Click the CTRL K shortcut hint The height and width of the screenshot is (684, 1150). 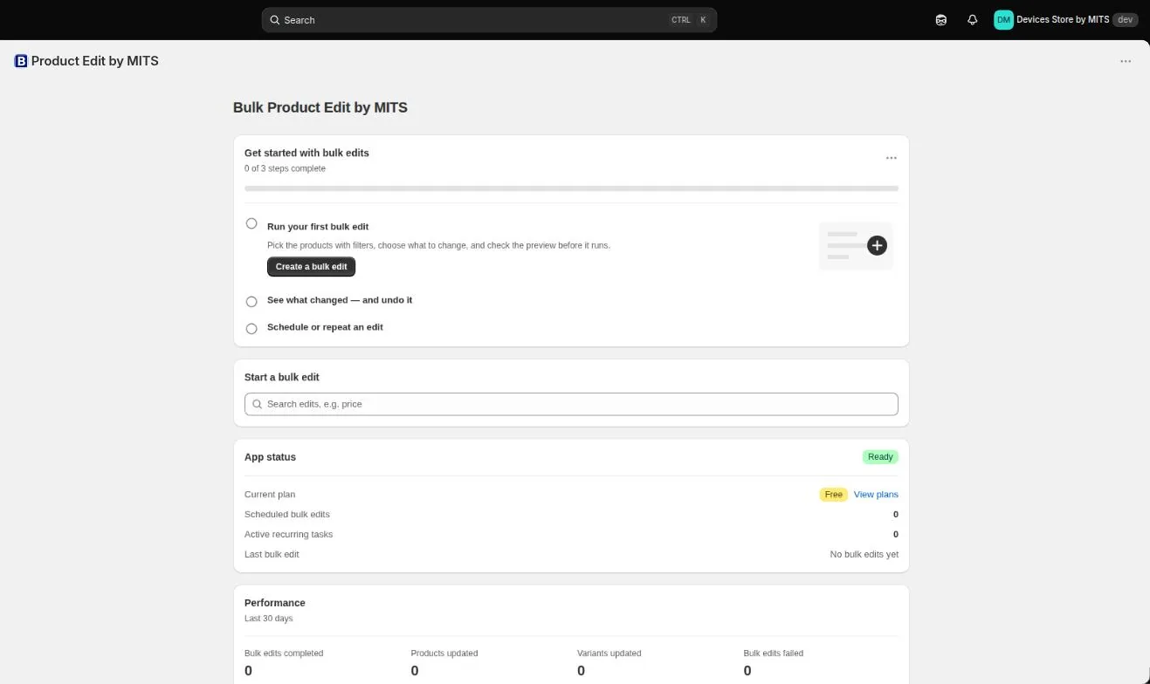click(x=690, y=20)
